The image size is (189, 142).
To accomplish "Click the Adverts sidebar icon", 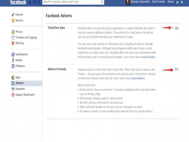I will pyautogui.click(x=13, y=83).
